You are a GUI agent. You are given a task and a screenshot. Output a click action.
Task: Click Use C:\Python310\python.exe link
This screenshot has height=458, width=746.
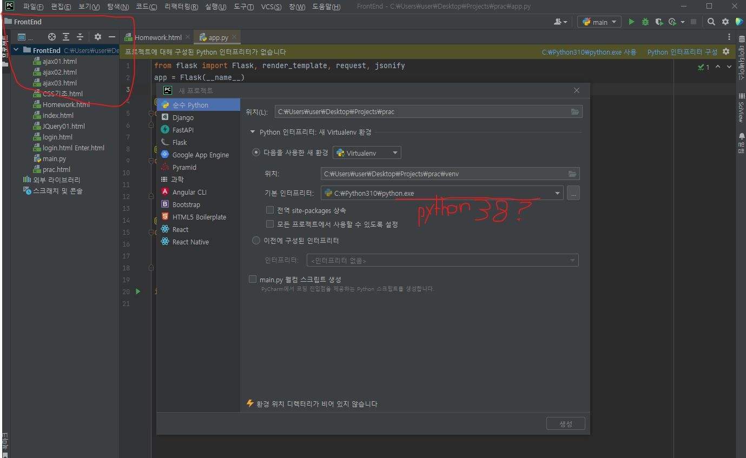pos(589,52)
